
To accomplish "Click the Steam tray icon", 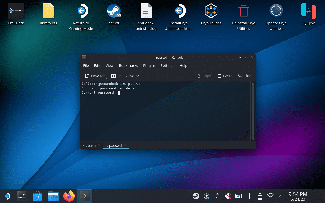I will (196, 196).
